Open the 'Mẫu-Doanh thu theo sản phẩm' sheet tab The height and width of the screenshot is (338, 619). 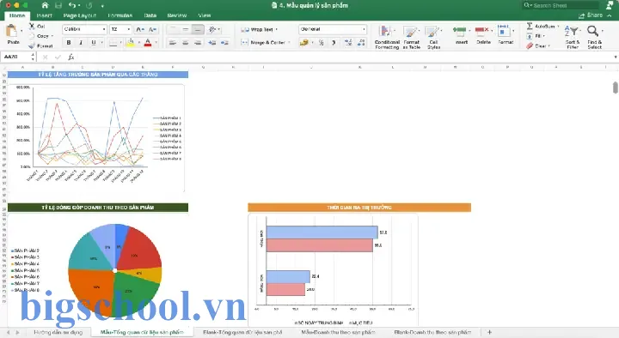click(338, 332)
